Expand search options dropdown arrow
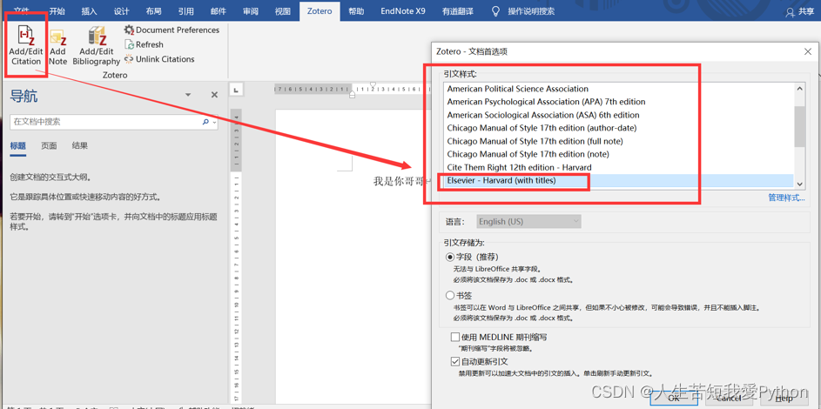 coord(213,122)
